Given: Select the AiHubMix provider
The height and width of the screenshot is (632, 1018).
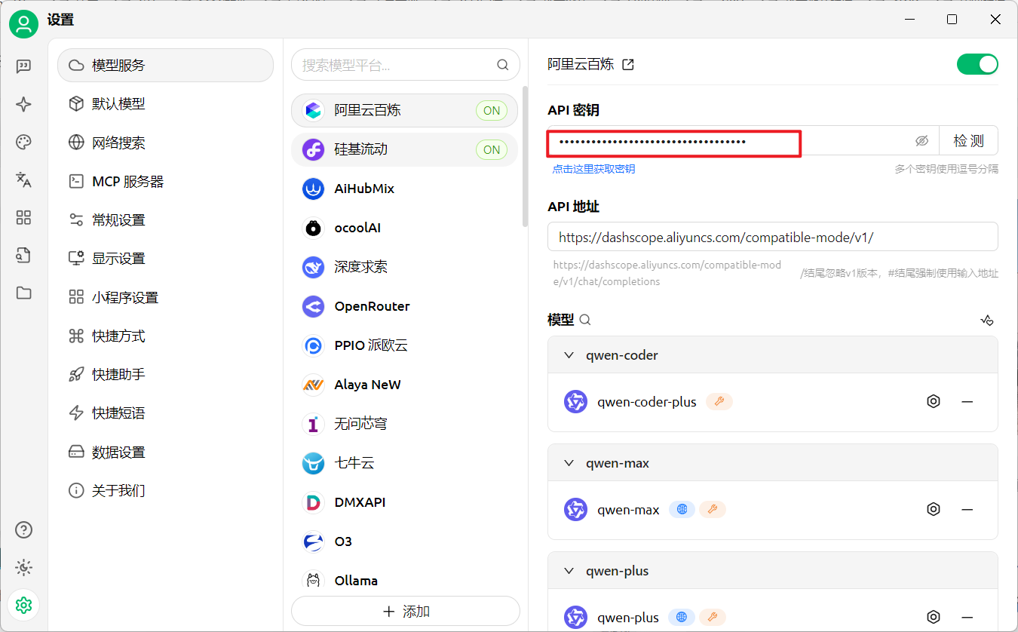Looking at the screenshot, I should (404, 189).
